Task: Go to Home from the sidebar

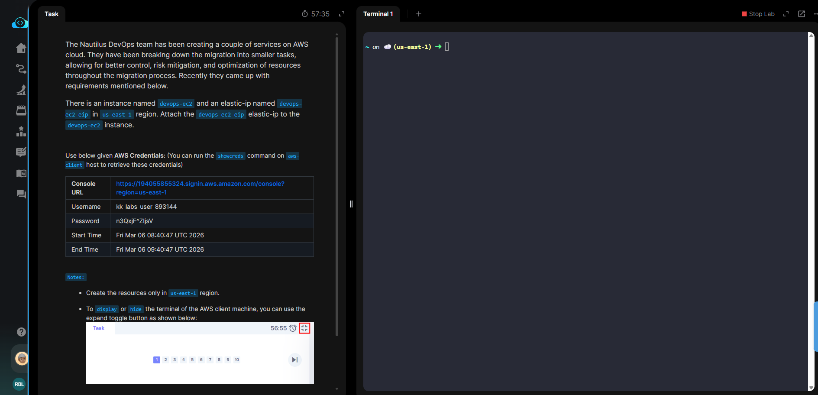Action: [21, 48]
